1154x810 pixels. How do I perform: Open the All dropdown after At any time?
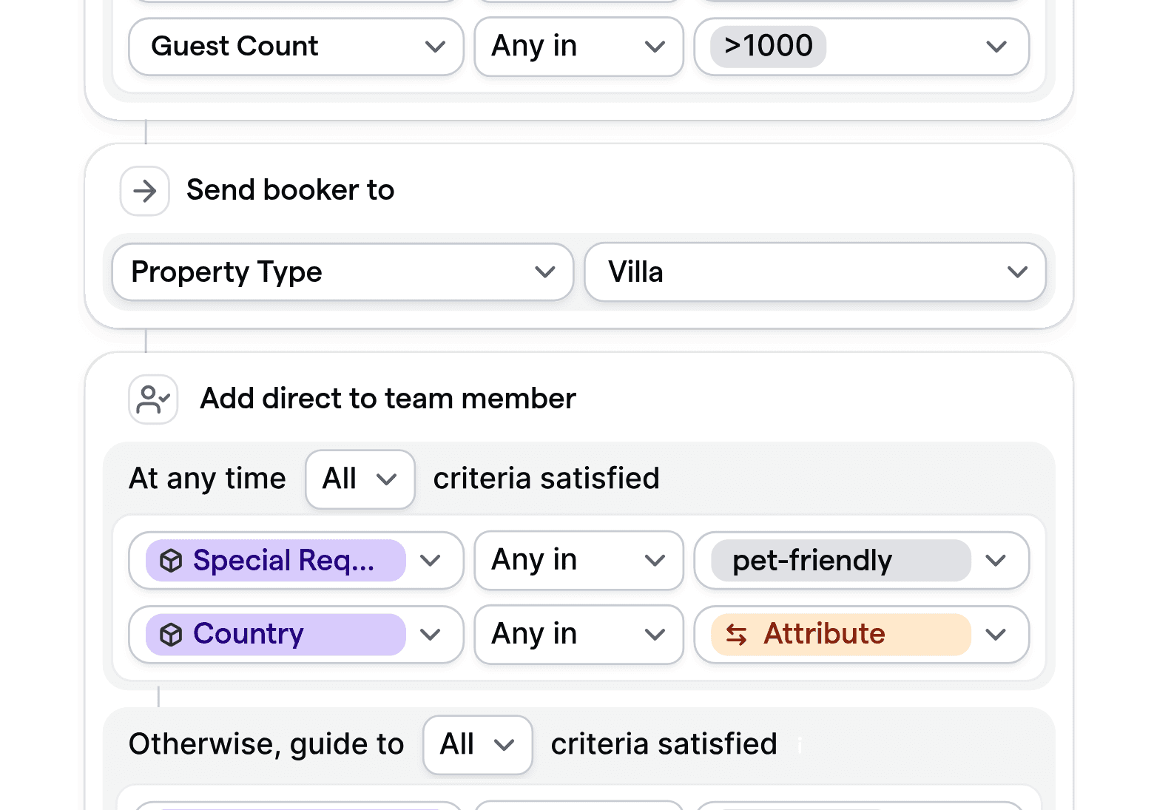point(360,479)
